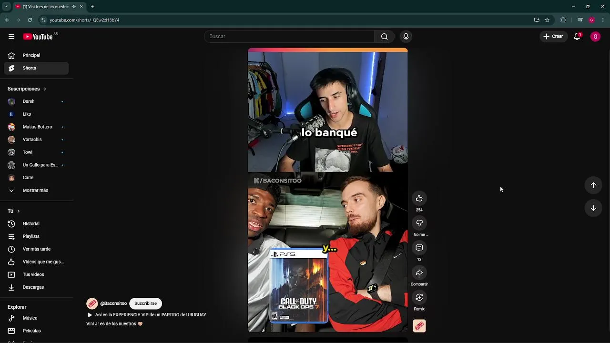610x343 pixels.
Task: Click in the Buscar search field
Action: coord(289,37)
